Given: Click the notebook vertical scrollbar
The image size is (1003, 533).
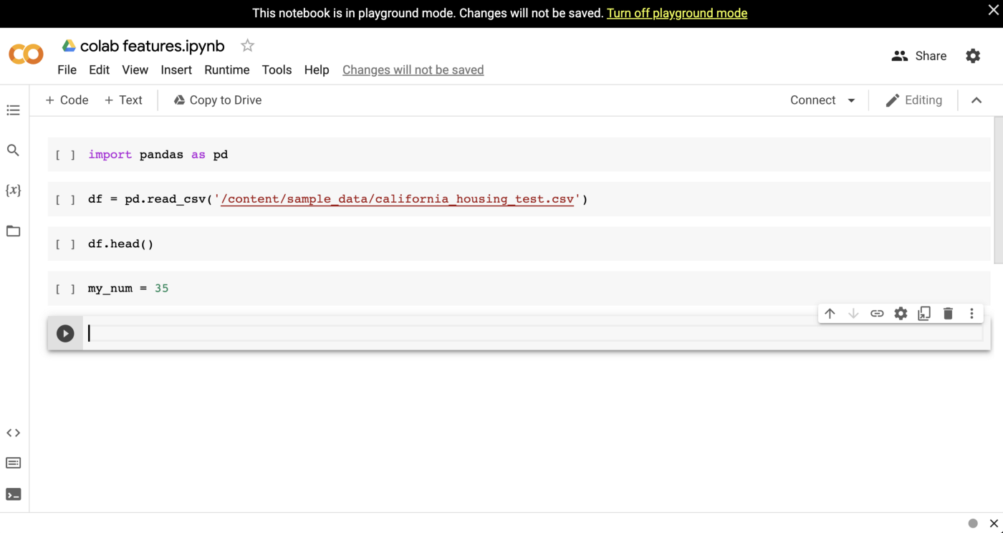Looking at the screenshot, I should pos(999,190).
